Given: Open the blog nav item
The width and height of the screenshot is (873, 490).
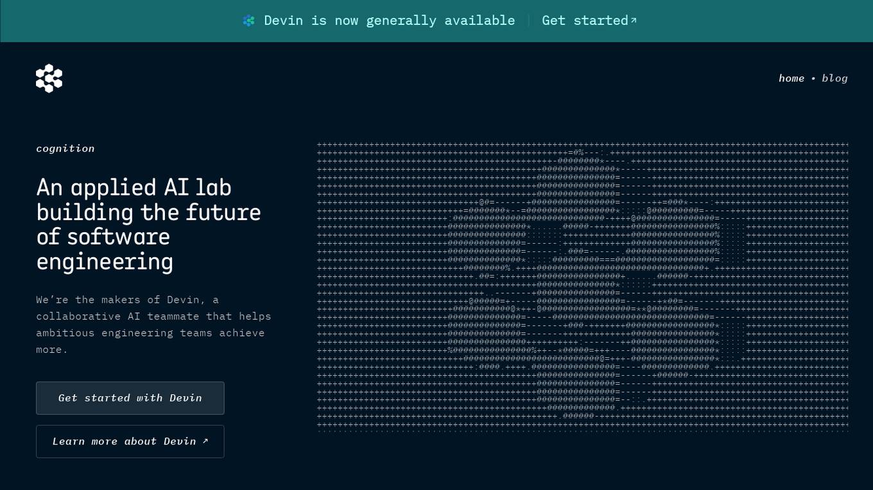Looking at the screenshot, I should 834,78.
